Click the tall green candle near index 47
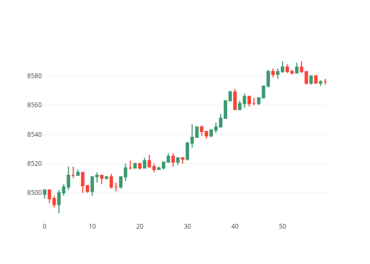370x264 pixels. pos(268,79)
